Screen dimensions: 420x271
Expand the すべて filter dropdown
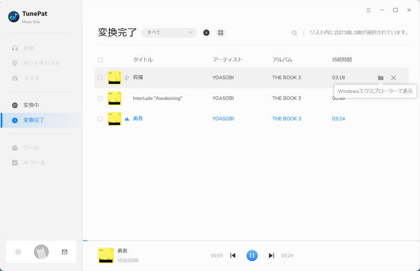click(169, 32)
